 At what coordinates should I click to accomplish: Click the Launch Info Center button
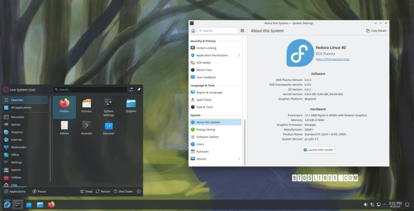318,150
